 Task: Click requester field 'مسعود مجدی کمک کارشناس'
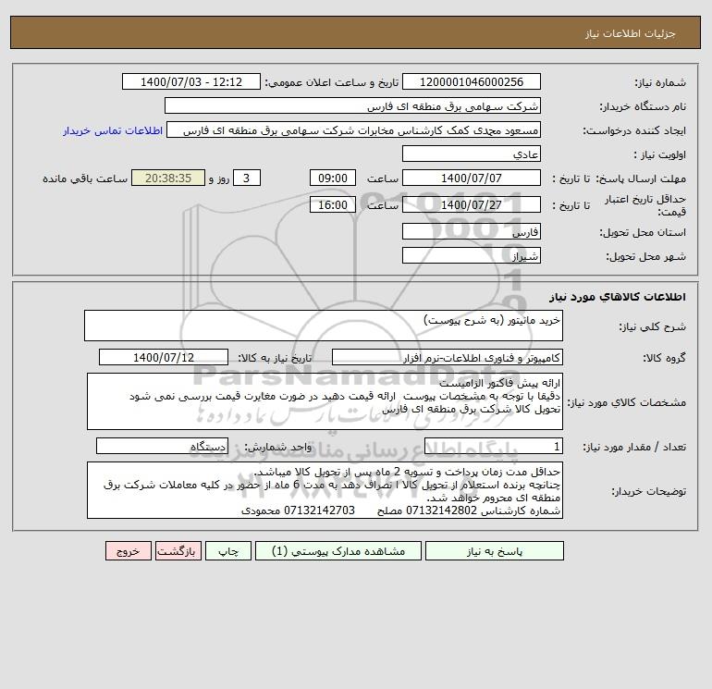tap(354, 129)
